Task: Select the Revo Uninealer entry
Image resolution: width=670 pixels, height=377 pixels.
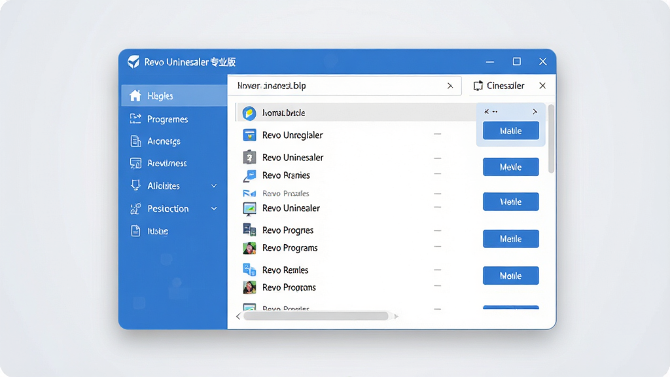Action: (291, 208)
